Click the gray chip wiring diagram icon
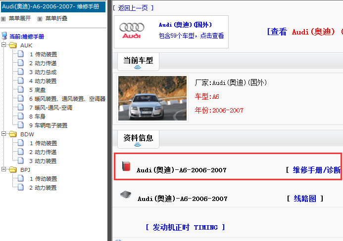Viewport: 343px width, 241px height. click(x=126, y=194)
